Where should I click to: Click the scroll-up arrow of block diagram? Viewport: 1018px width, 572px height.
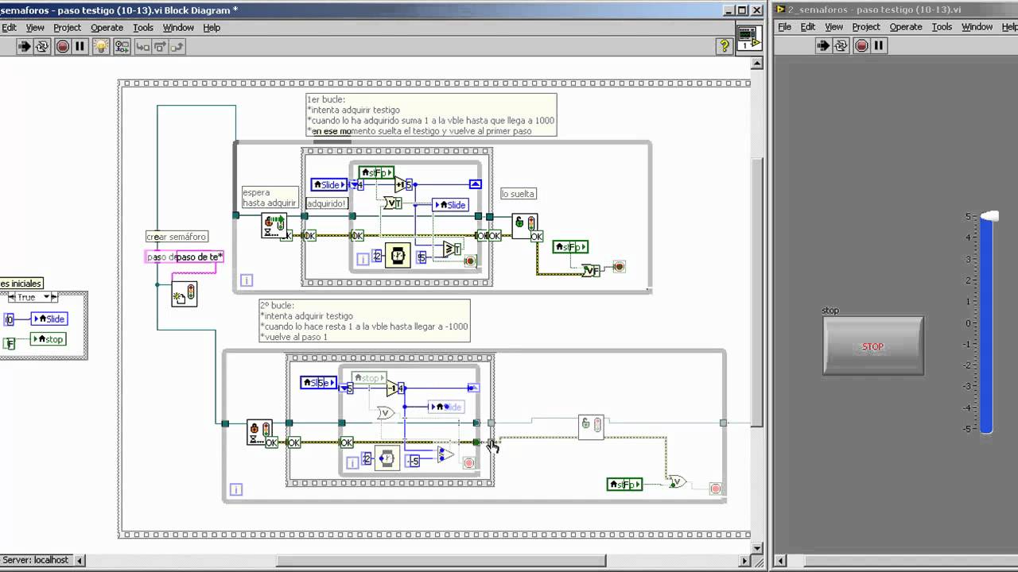pos(758,64)
